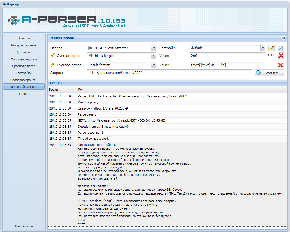Click the Parser Options save icon
The height and width of the screenshot is (232, 290).
point(283,38)
